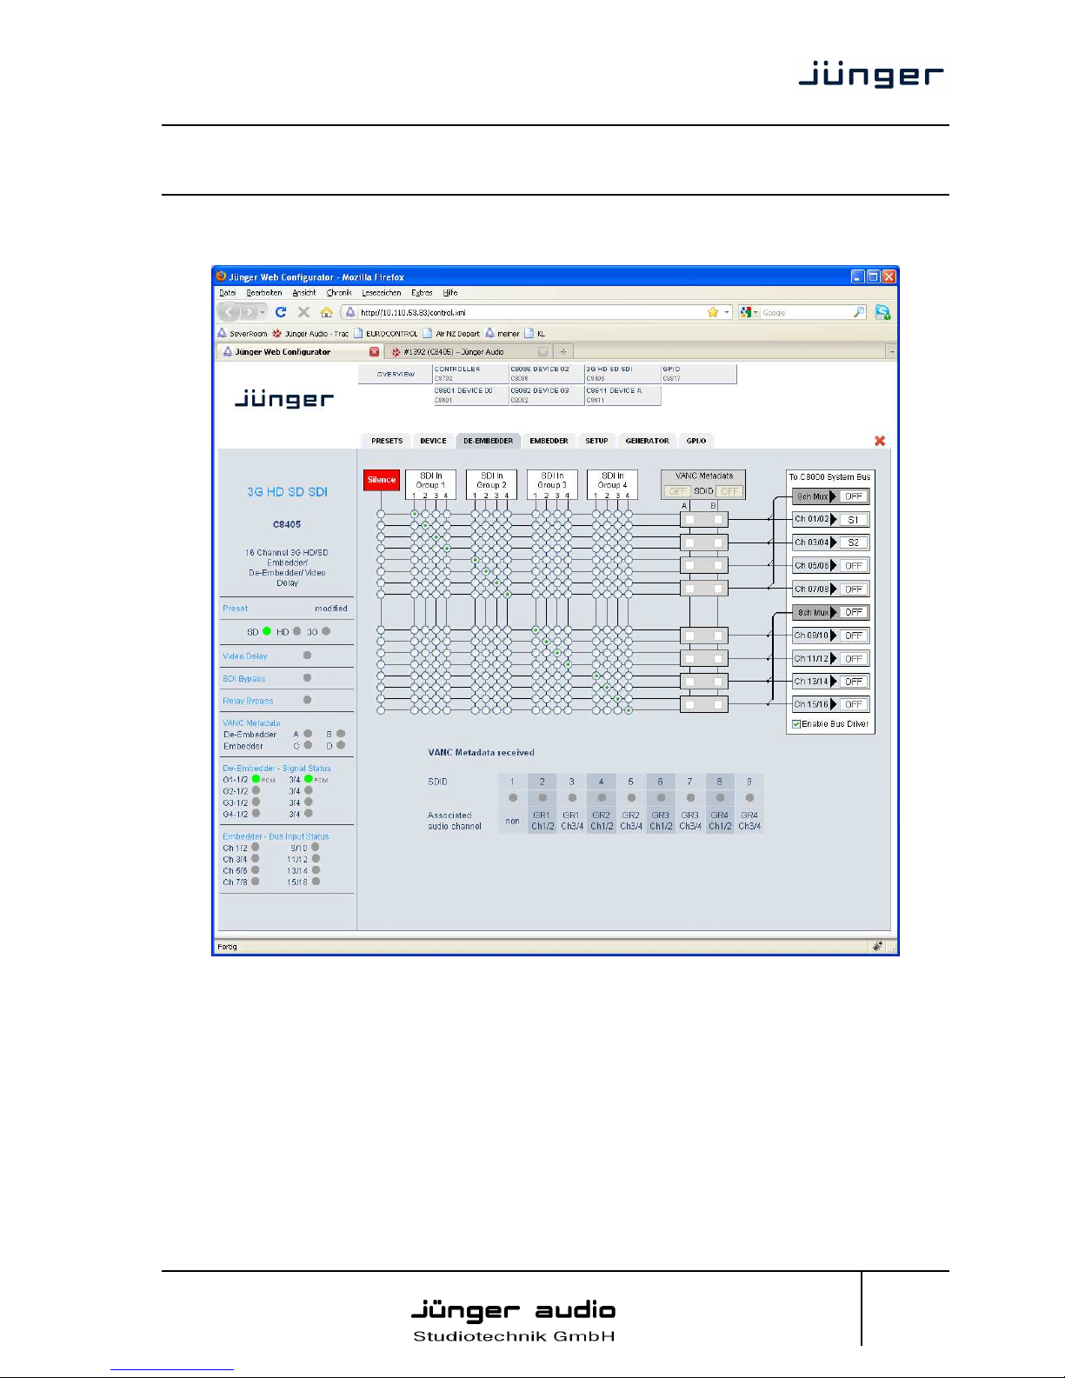Open the Chronik menu
The image size is (1065, 1378).
[339, 293]
